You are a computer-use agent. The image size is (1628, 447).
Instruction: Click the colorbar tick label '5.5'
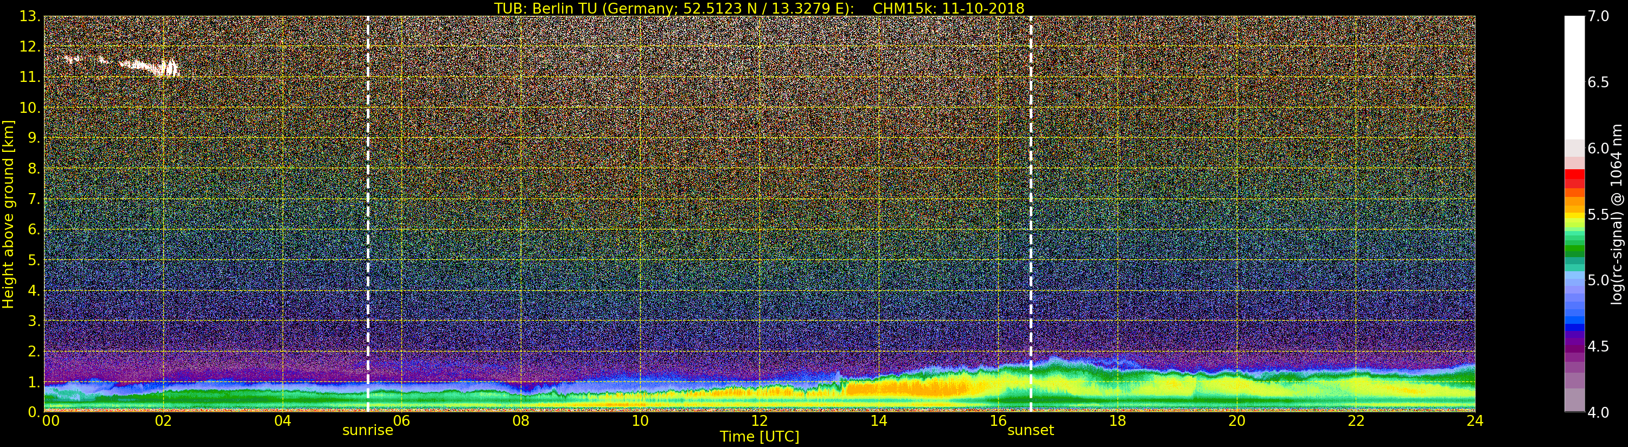click(x=1599, y=214)
